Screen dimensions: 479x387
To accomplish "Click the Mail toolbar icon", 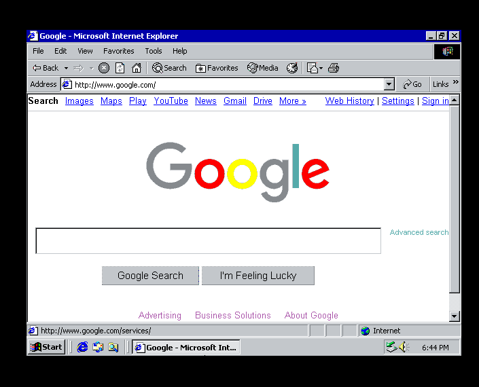I will (313, 68).
